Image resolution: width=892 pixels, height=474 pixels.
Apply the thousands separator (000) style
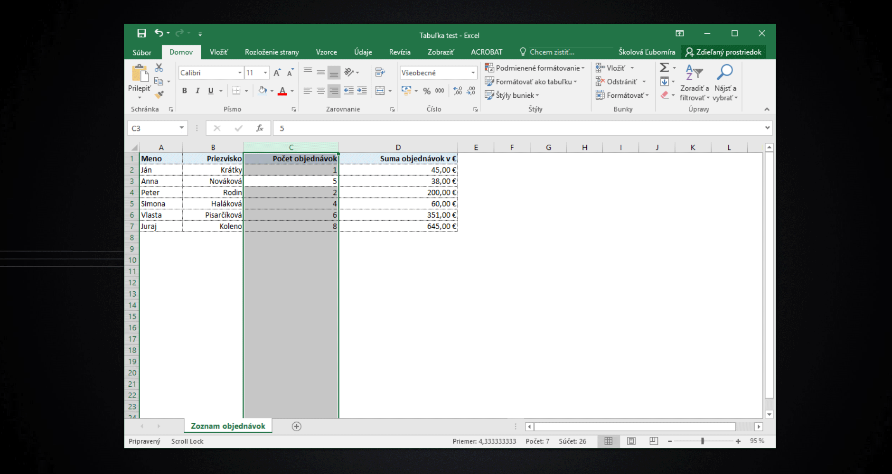point(440,91)
